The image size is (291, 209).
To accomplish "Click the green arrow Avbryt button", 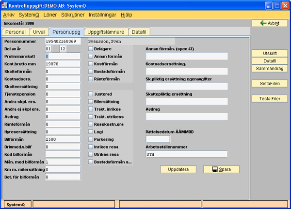I will 270,23.
